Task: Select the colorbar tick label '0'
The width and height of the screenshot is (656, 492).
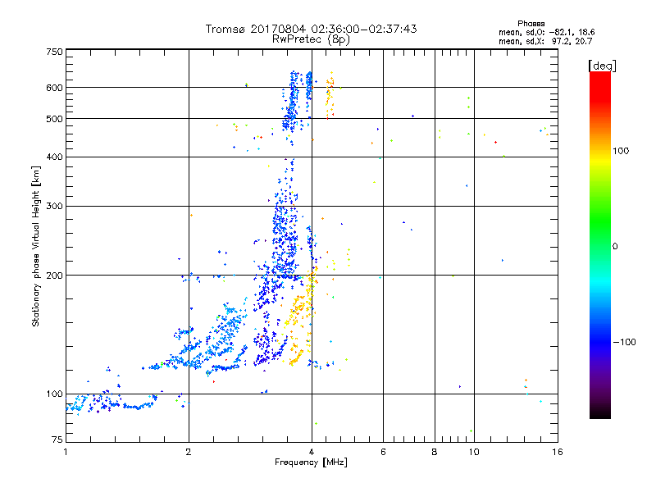Action: coord(615,247)
